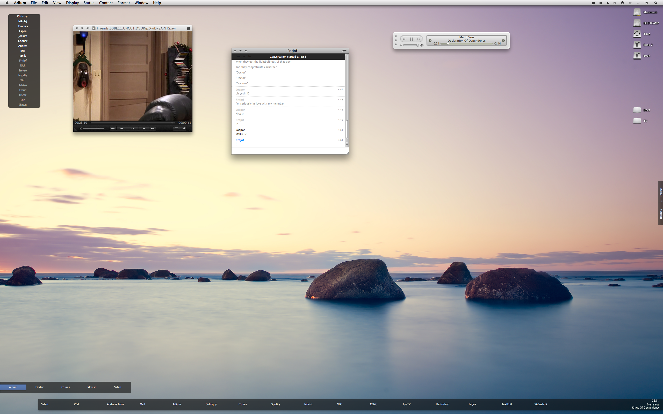Click the Adium speech bubble menubar icon
The width and height of the screenshot is (663, 414).
click(x=593, y=3)
